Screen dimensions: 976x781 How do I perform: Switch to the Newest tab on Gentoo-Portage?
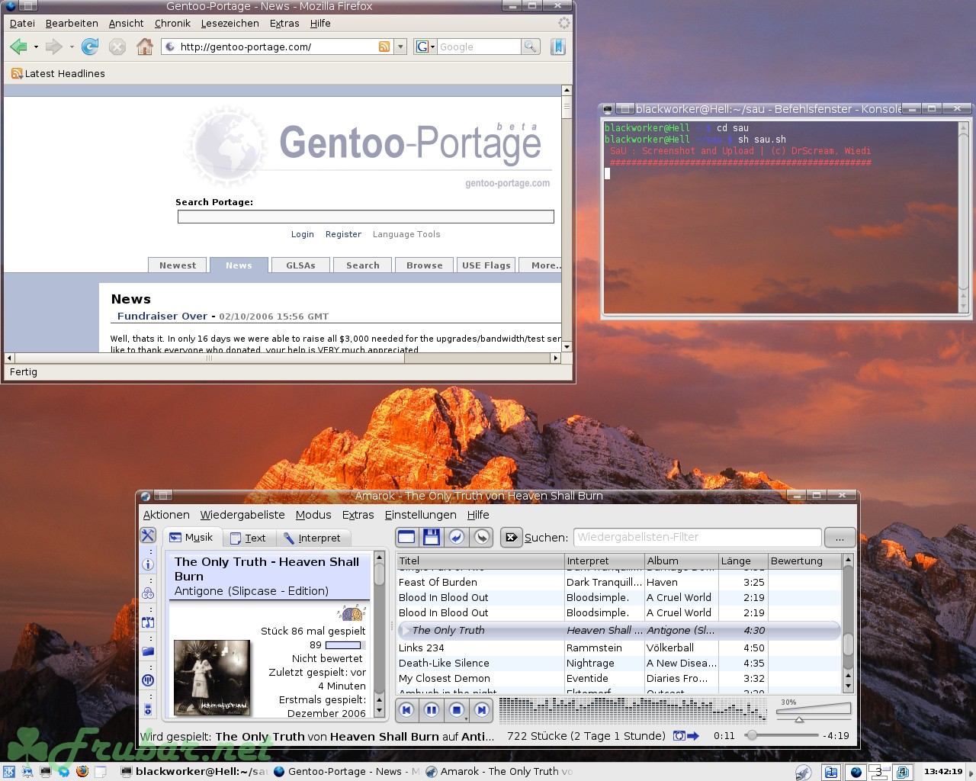(x=178, y=265)
